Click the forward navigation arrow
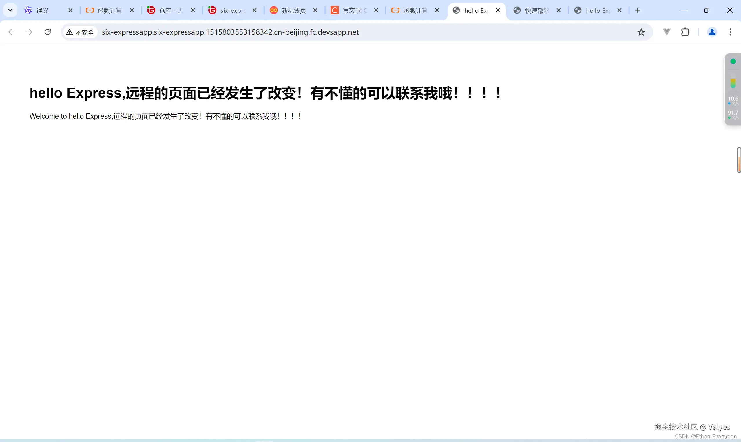741x442 pixels. pyautogui.click(x=29, y=32)
